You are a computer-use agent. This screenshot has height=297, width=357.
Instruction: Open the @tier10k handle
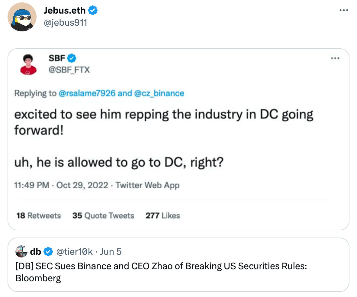pyautogui.click(x=74, y=251)
